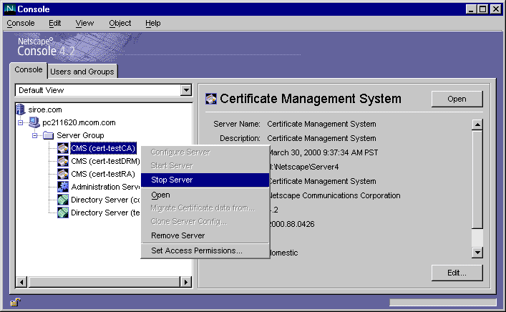Click the CMS (cert-testRA) server icon
This screenshot has height=312, width=506.
tap(63, 174)
